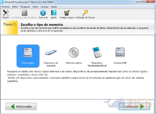Open the Pesquisar menu

(x=25, y=7)
